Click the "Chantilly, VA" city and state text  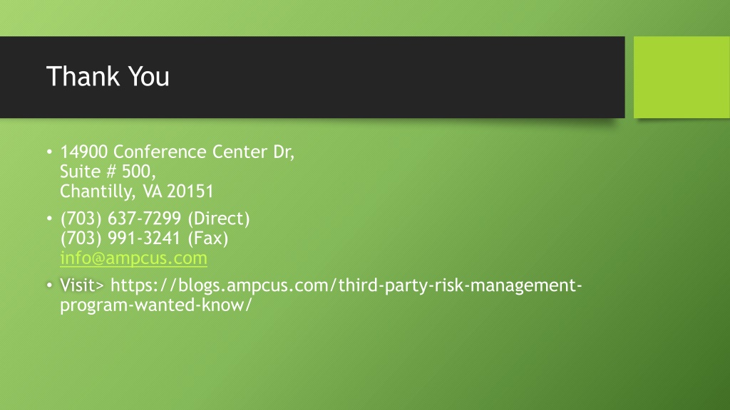pos(110,191)
